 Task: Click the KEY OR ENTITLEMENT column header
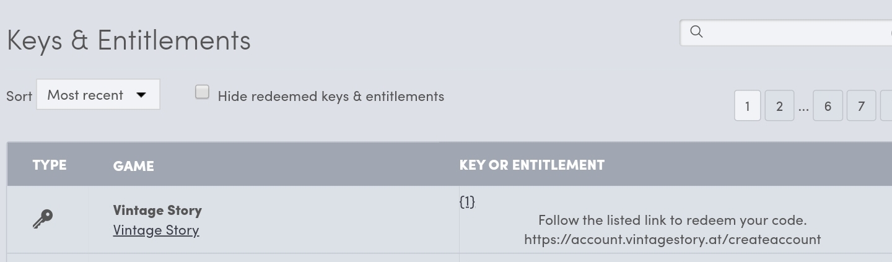point(531,165)
